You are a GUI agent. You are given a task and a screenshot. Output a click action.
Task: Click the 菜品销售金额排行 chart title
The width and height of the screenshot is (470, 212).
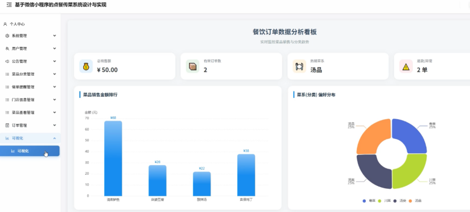click(x=100, y=95)
